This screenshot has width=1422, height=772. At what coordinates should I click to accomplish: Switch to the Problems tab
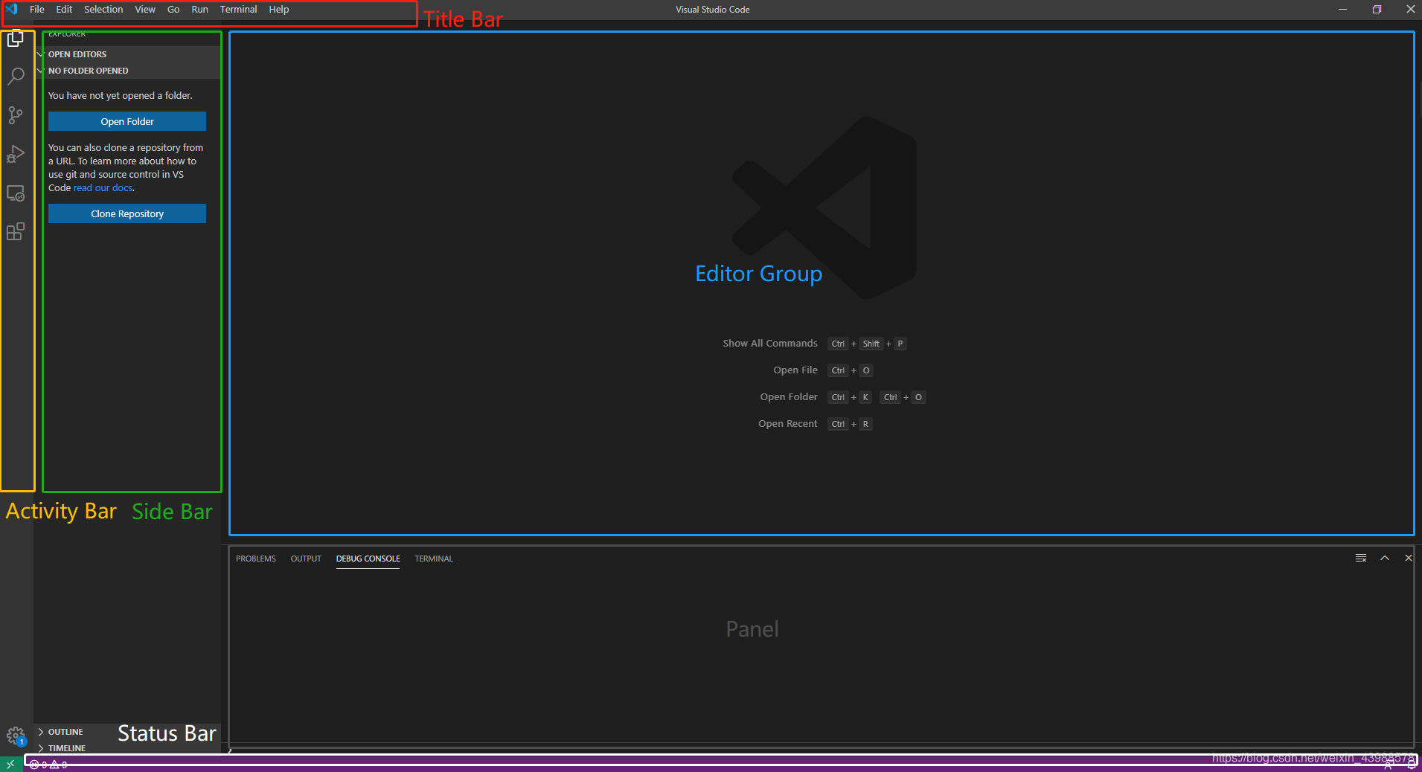(x=256, y=559)
